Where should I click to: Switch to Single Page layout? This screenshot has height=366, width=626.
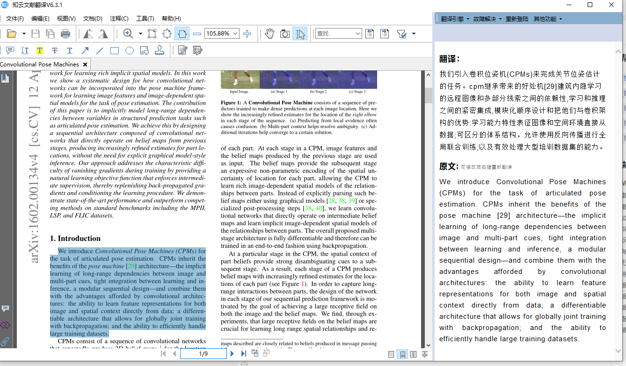point(391,354)
